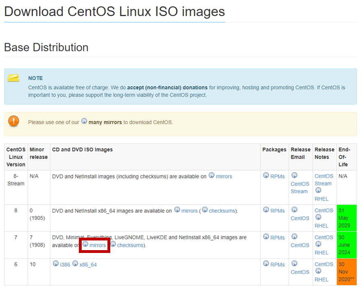
Task: Open RHEL release notes in 8-Stream row
Action: click(321, 199)
